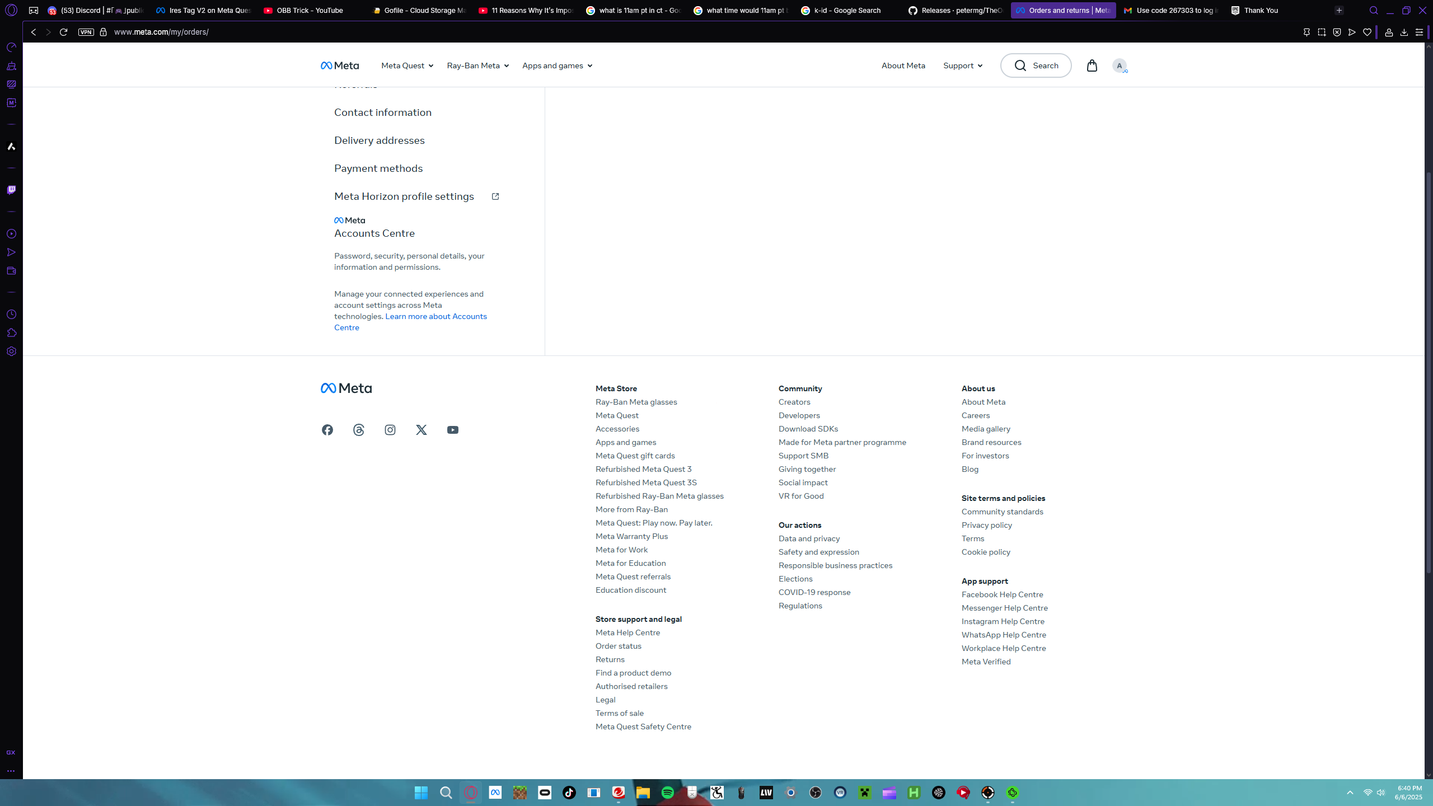The width and height of the screenshot is (1433, 806).
Task: Expand the Apps and games navigation dropdown
Action: pos(557,65)
